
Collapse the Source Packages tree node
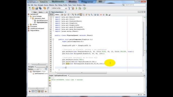[x=29, y=16]
